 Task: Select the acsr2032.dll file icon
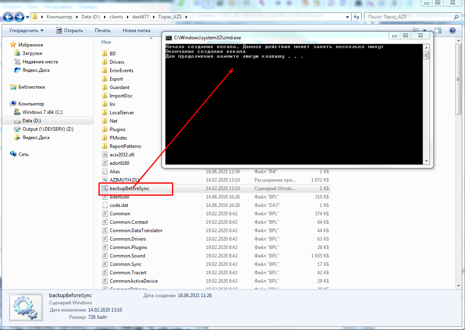click(x=104, y=154)
